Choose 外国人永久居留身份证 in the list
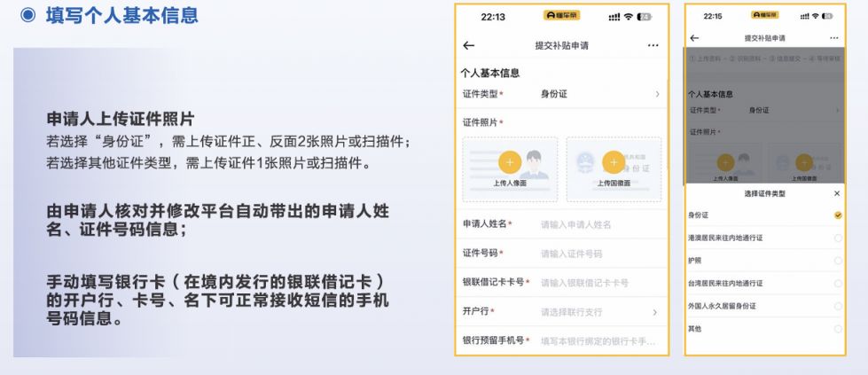This screenshot has width=868, height=375. pyautogui.click(x=837, y=306)
